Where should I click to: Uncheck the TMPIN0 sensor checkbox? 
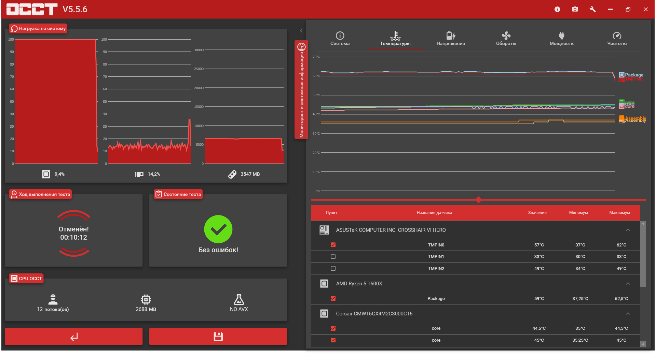point(333,245)
